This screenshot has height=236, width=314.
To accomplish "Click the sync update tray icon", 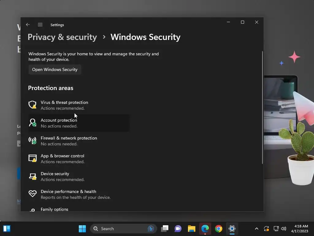I will [266, 229].
